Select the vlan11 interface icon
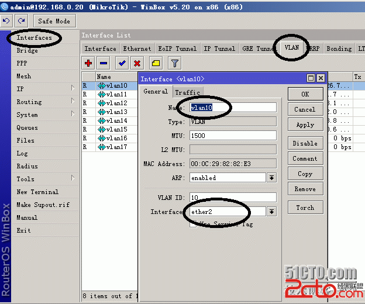The height and width of the screenshot is (304, 365). point(102,95)
